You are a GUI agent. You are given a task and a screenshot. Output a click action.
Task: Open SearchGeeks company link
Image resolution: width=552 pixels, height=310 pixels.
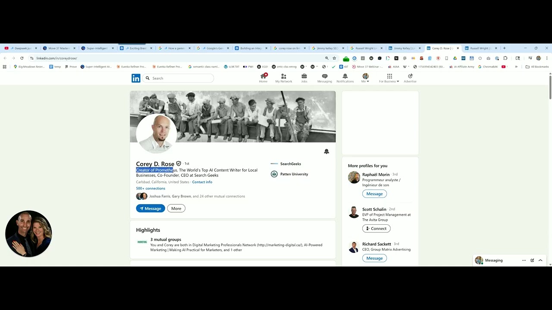(x=286, y=164)
